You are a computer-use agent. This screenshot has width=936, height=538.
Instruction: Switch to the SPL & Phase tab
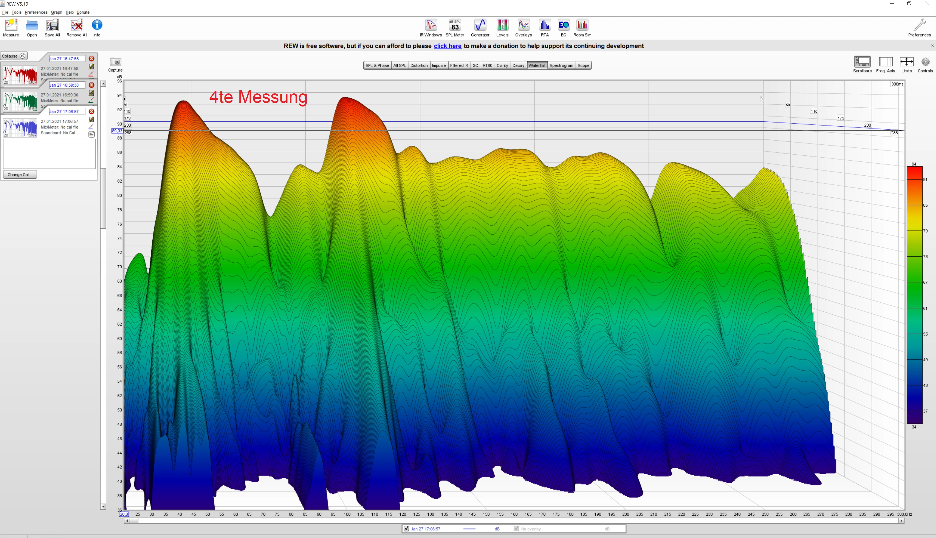pyautogui.click(x=377, y=65)
